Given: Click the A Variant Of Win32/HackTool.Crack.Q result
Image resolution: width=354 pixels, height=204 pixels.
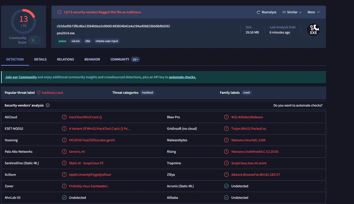Looking at the screenshot, I should (x=100, y=128).
